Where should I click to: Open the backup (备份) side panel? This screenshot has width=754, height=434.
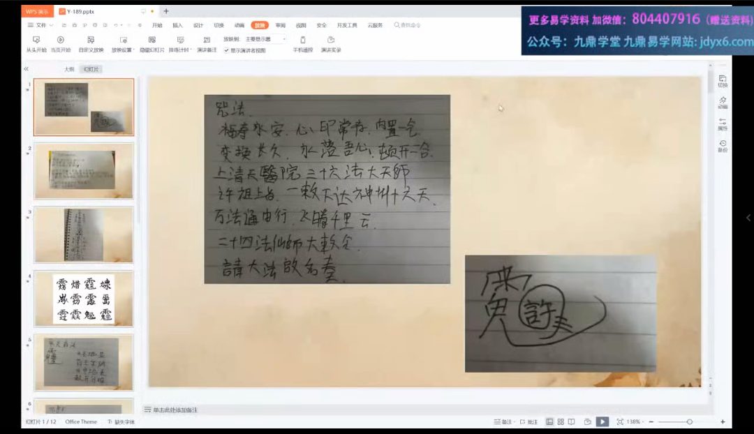coord(723,145)
